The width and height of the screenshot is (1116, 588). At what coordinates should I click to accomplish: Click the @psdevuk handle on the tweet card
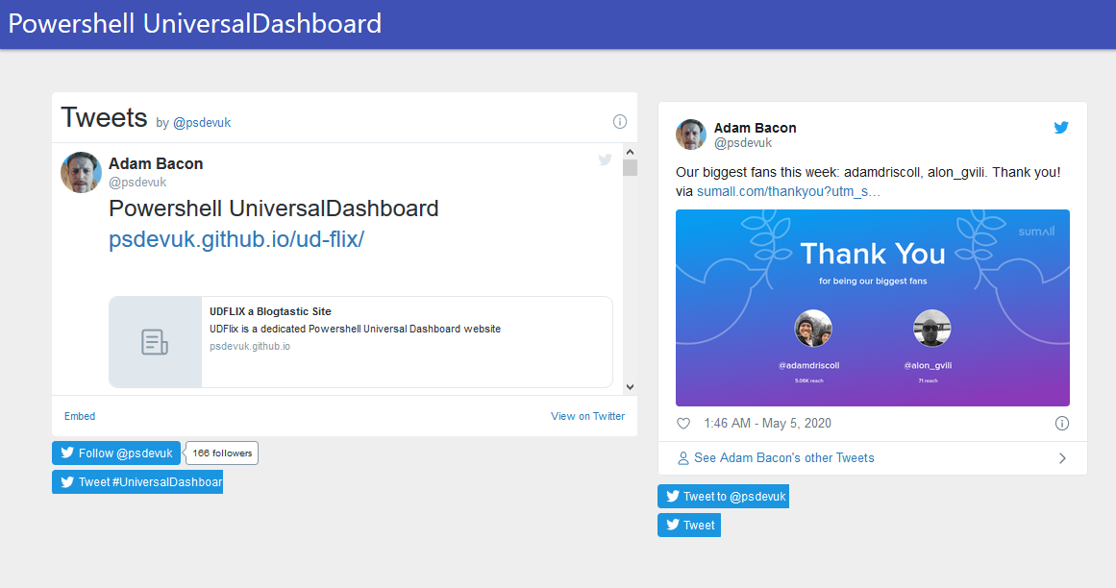[x=743, y=143]
